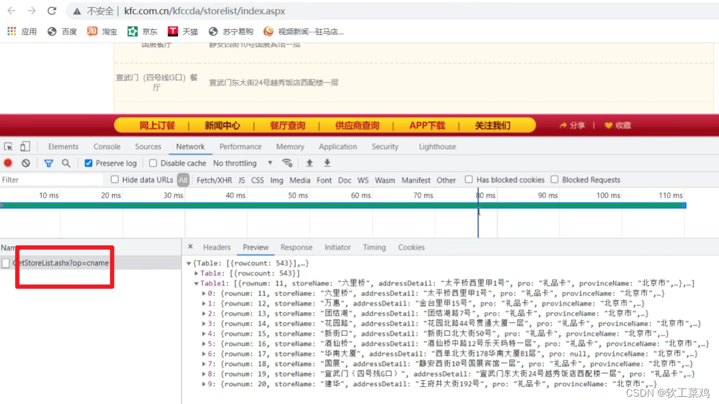Viewport: 719px width, 404px height.
Task: Open the Sources panel
Action: pyautogui.click(x=148, y=147)
